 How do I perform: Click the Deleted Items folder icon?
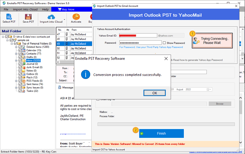(x=24, y=47)
